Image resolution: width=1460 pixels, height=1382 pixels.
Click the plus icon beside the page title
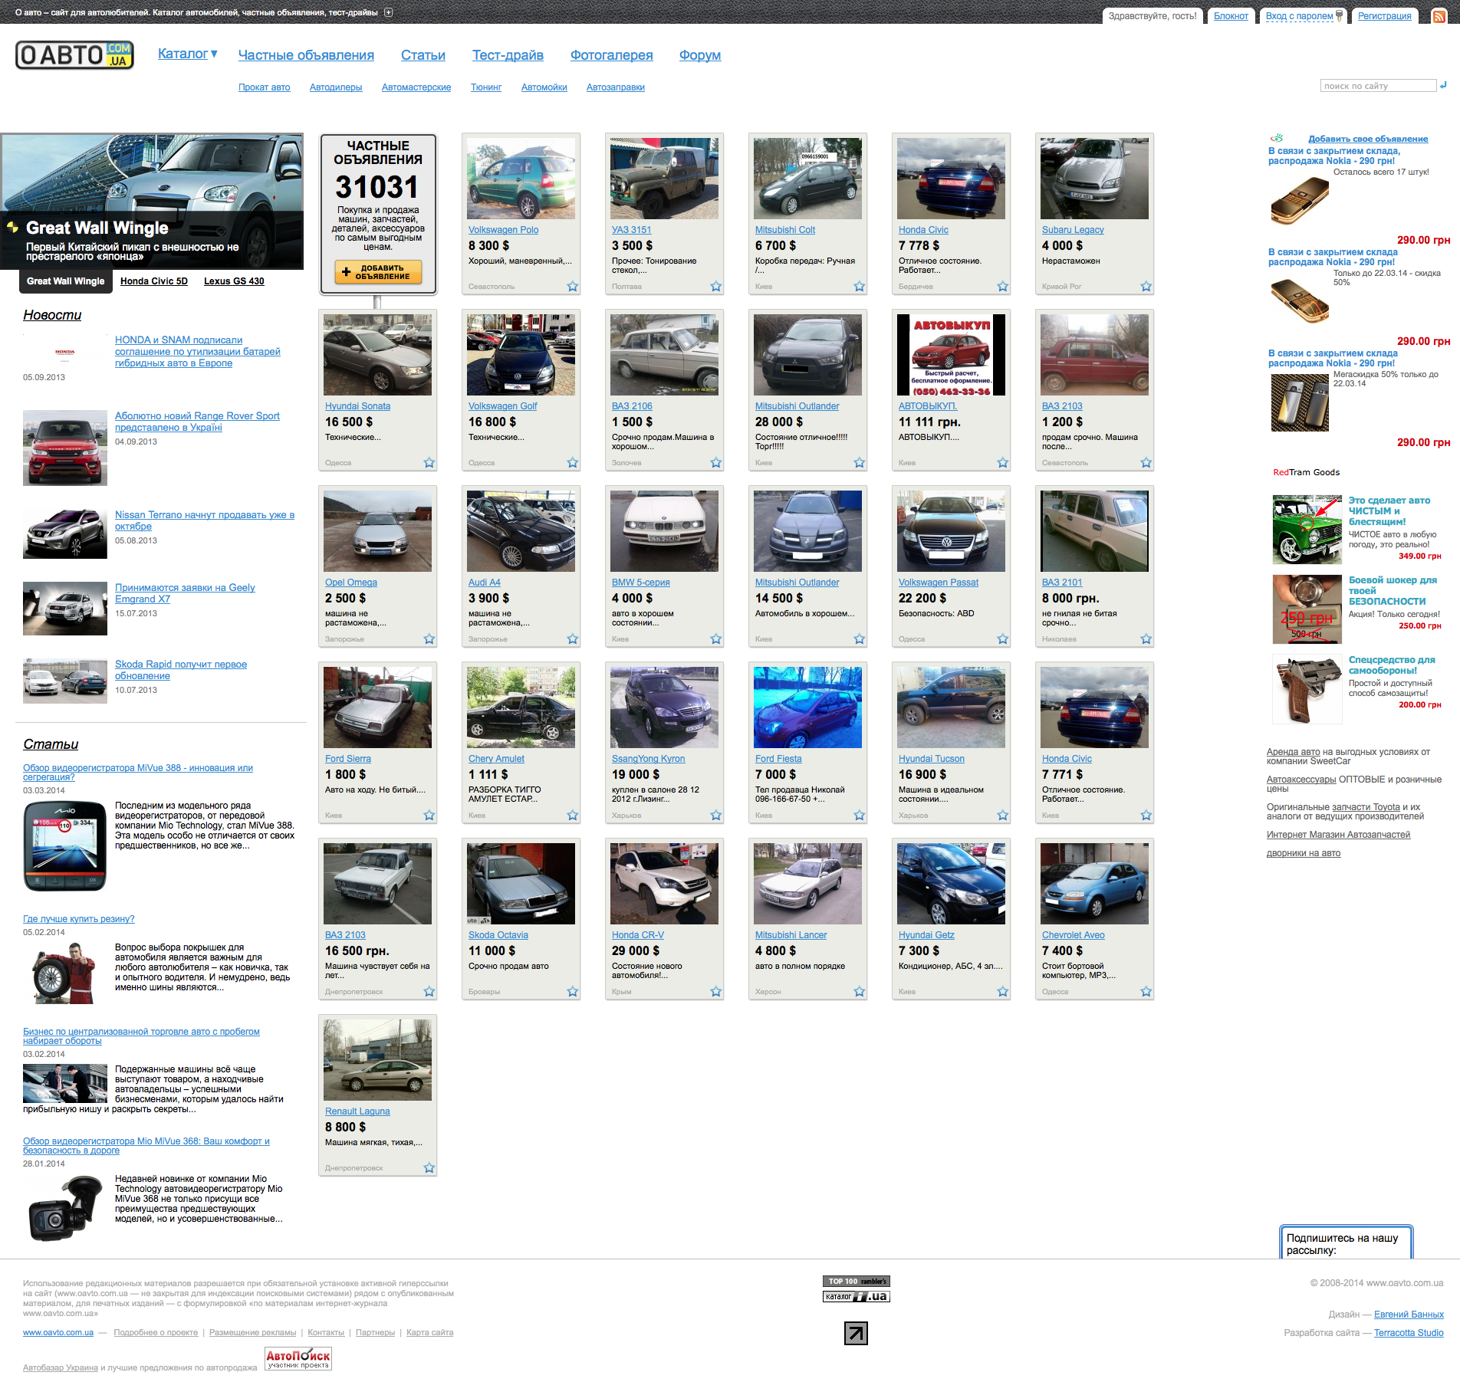(388, 12)
